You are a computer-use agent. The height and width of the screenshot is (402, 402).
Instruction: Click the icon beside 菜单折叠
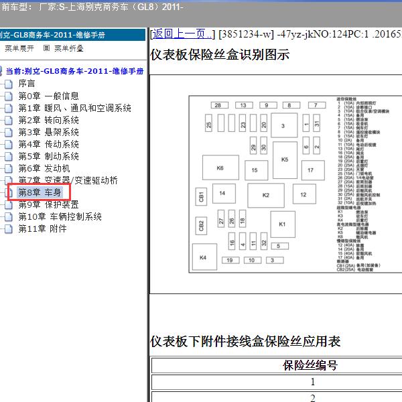[x=46, y=48]
